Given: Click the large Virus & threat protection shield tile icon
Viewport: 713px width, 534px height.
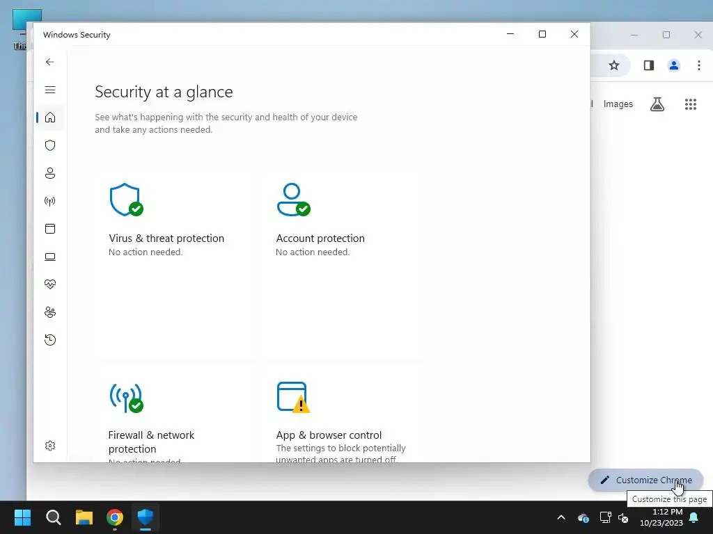Looking at the screenshot, I should coord(126,200).
